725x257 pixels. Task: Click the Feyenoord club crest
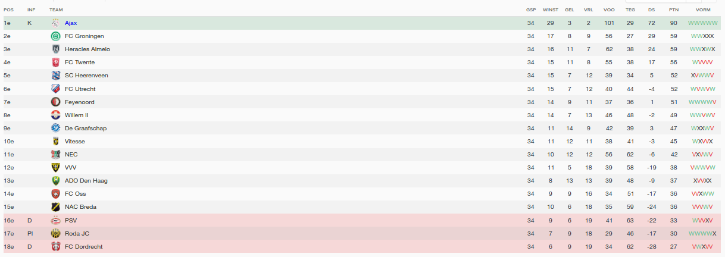click(55, 102)
